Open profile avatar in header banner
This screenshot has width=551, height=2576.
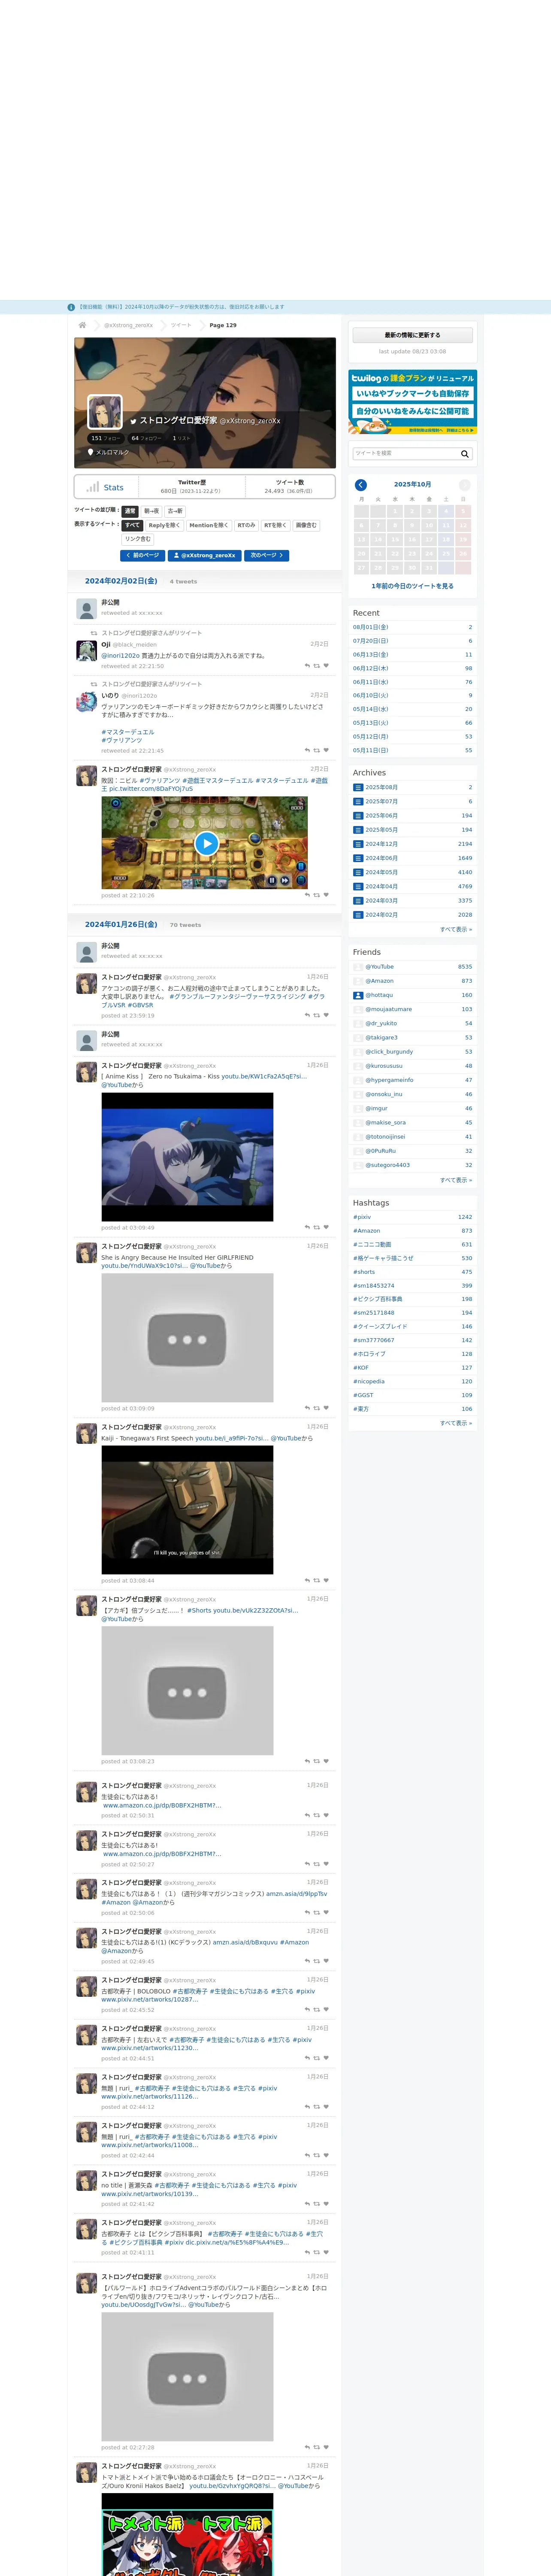click(x=105, y=412)
